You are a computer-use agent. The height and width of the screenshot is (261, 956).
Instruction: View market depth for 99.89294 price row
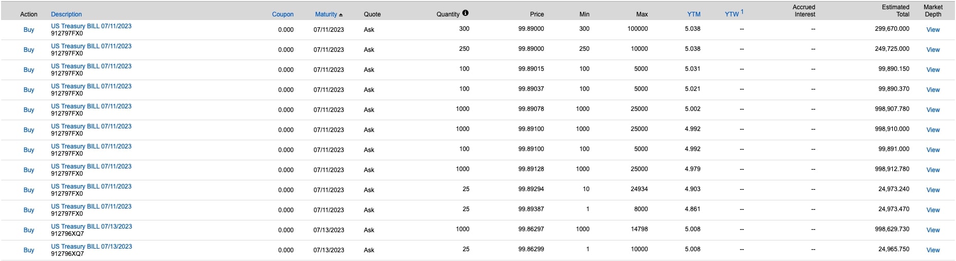[933, 190]
